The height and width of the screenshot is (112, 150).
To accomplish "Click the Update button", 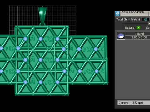I will (130, 28).
